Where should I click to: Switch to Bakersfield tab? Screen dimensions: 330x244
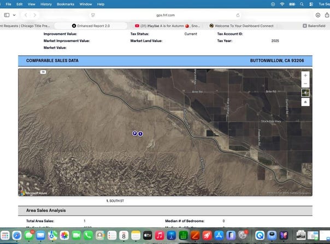click(314, 26)
